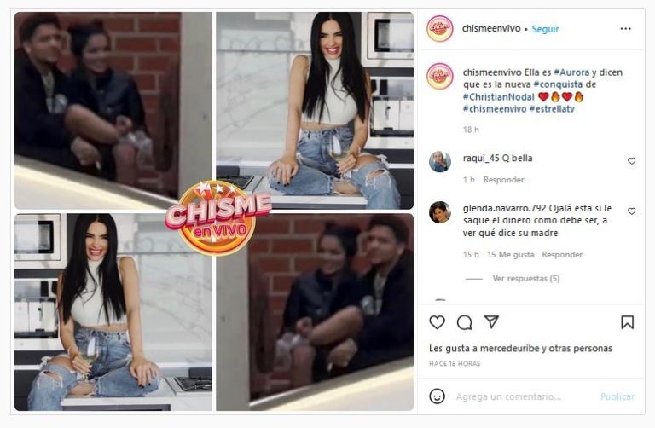Reply to glenda.navarro.792's comment
655x428 pixels.
pos(562,254)
